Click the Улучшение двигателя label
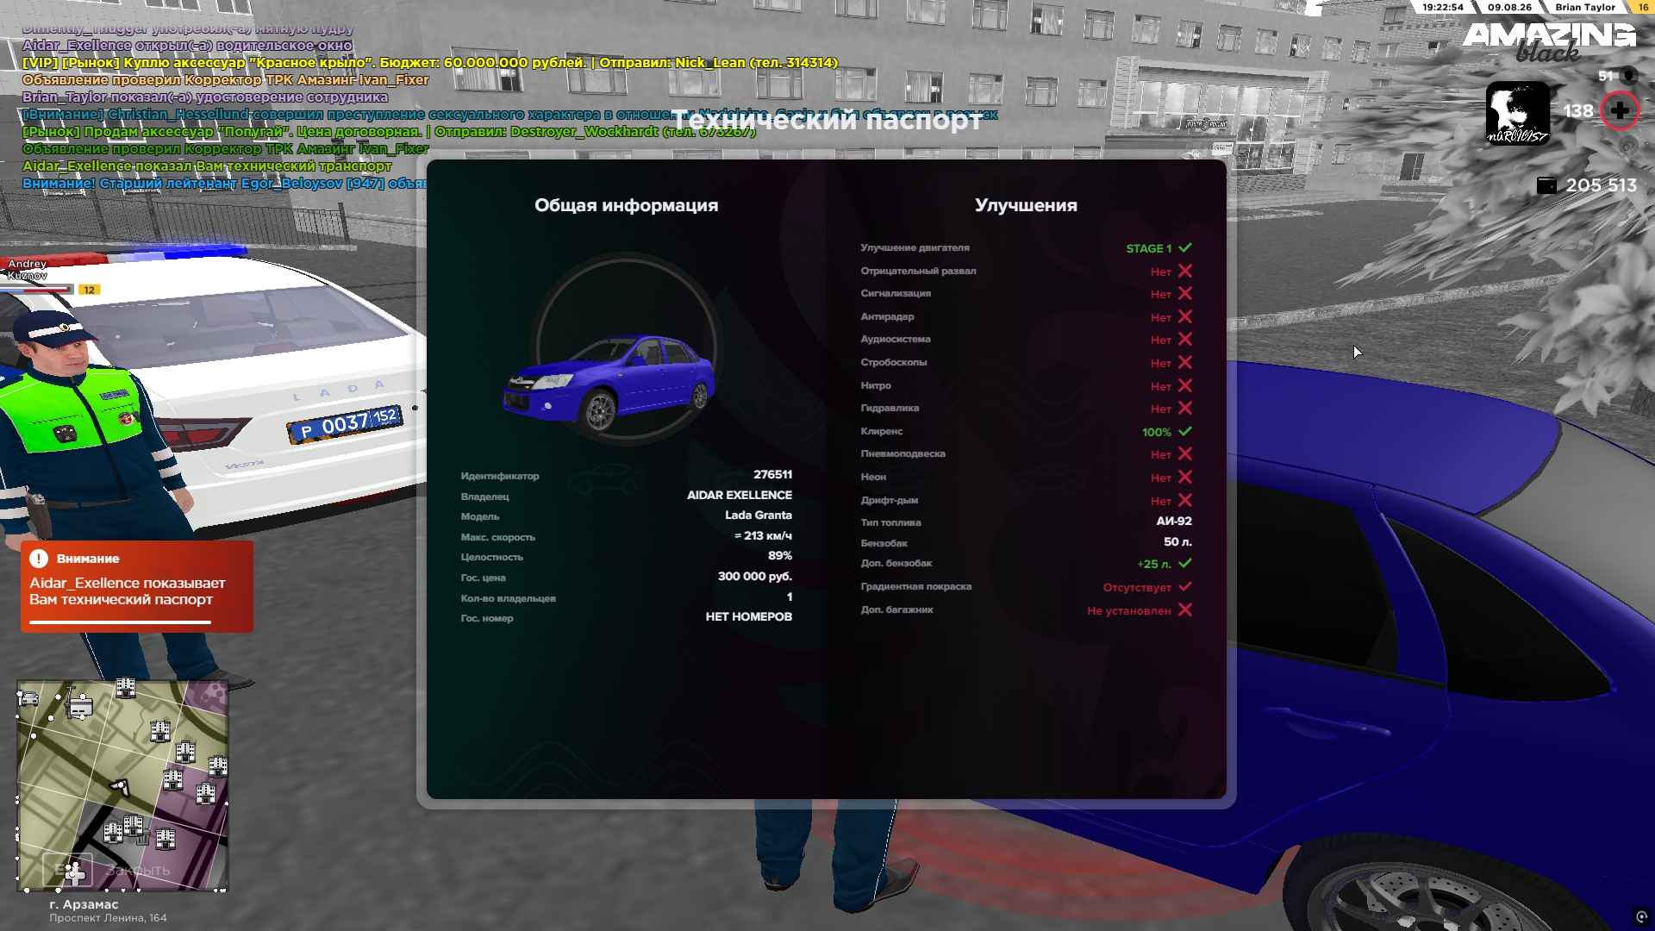This screenshot has width=1655, height=931. pos(915,248)
